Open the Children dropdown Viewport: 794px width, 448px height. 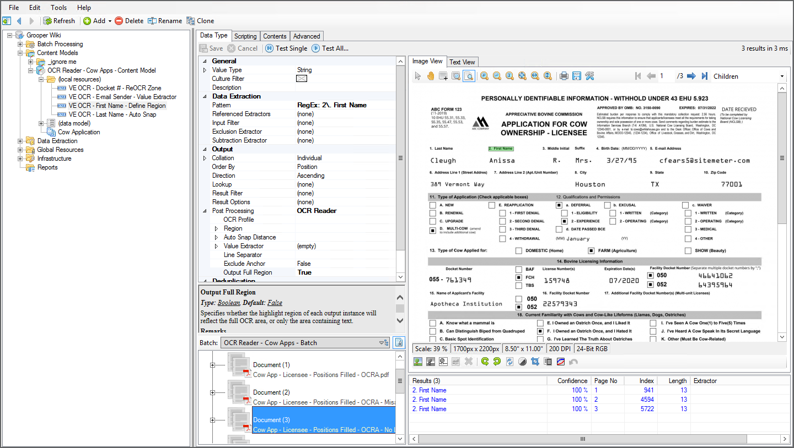[782, 77]
